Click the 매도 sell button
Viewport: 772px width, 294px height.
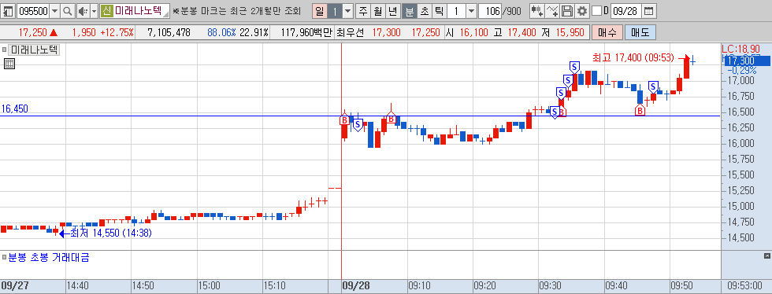[x=640, y=33]
